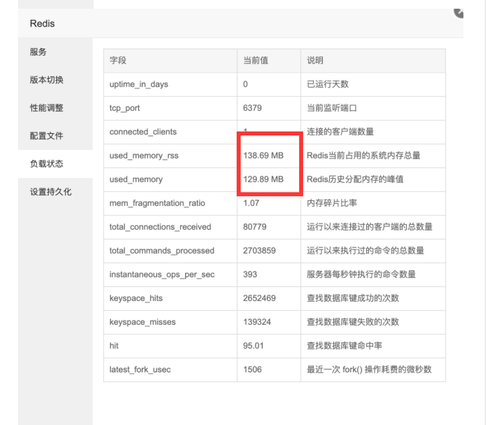Close the Redis dialog with the X icon

pos(459,13)
